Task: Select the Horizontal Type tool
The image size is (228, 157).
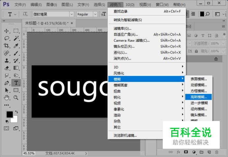Action: pyautogui.click(x=16, y=83)
